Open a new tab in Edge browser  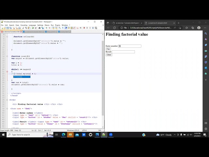179,23
